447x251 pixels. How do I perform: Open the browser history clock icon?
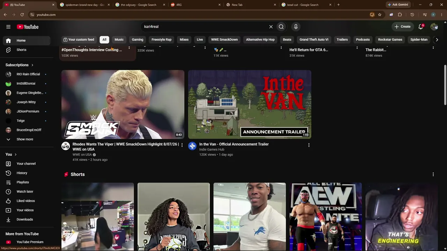[412, 15]
